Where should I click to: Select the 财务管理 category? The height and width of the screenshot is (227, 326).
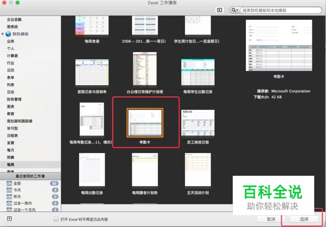click(14, 99)
